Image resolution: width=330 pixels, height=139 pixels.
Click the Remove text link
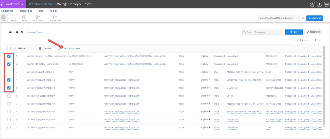coord(47,48)
